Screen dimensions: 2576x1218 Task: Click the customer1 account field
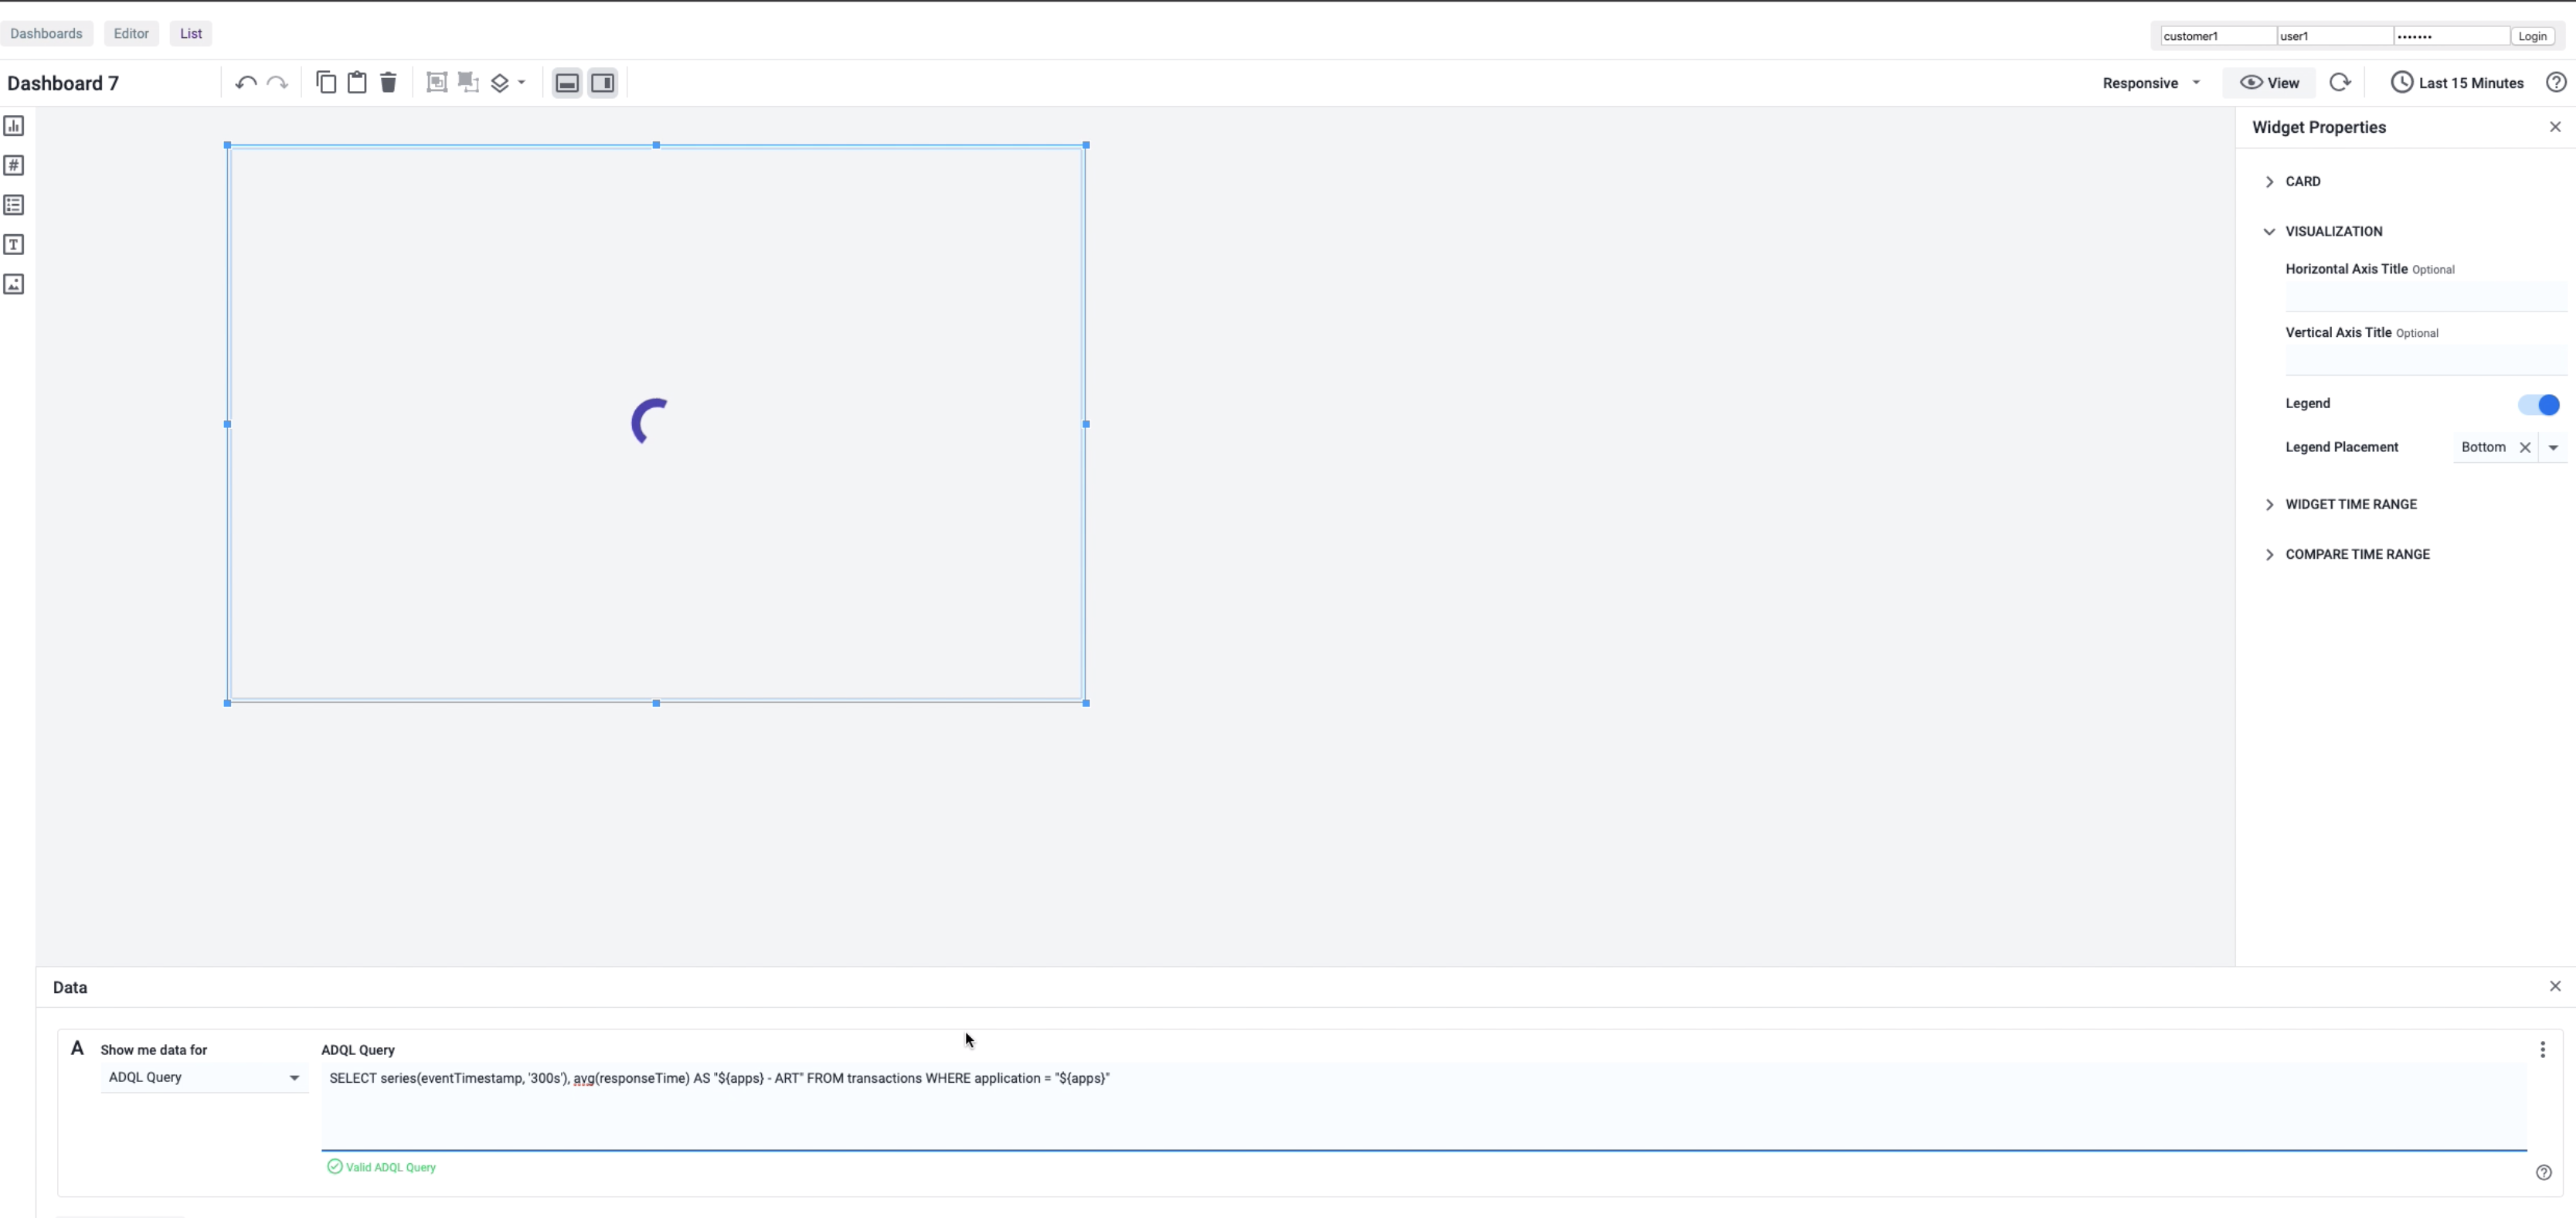[2218, 36]
